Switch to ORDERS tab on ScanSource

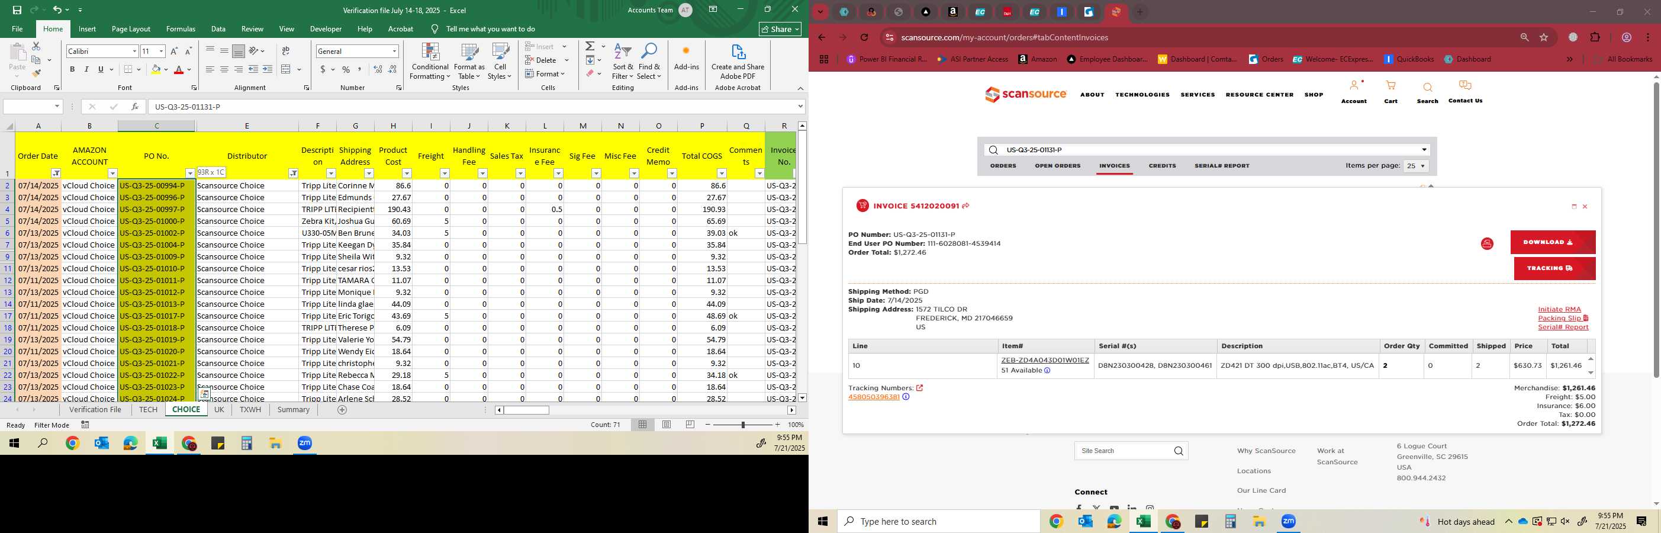click(x=1003, y=166)
